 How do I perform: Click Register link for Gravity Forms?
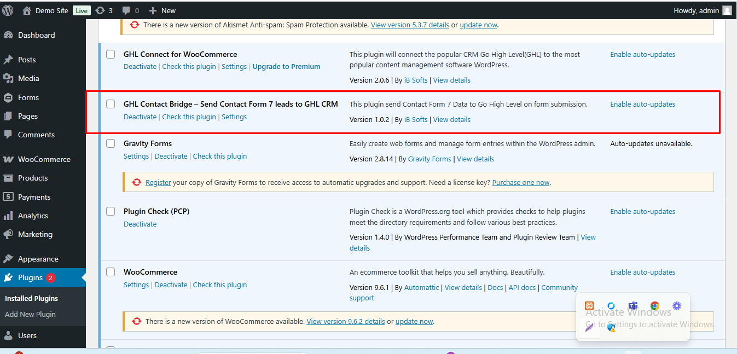[x=158, y=182]
